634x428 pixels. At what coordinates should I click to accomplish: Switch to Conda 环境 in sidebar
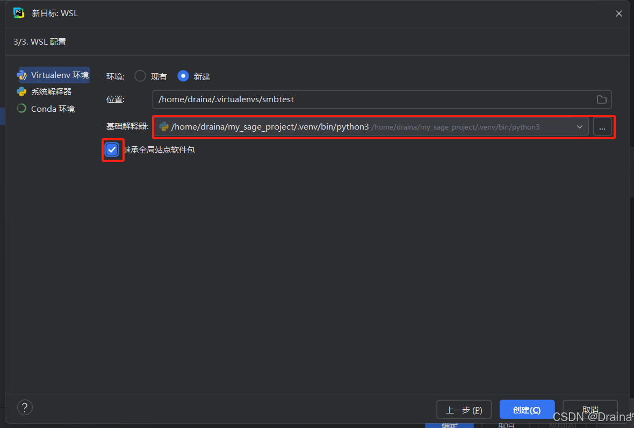coord(53,109)
